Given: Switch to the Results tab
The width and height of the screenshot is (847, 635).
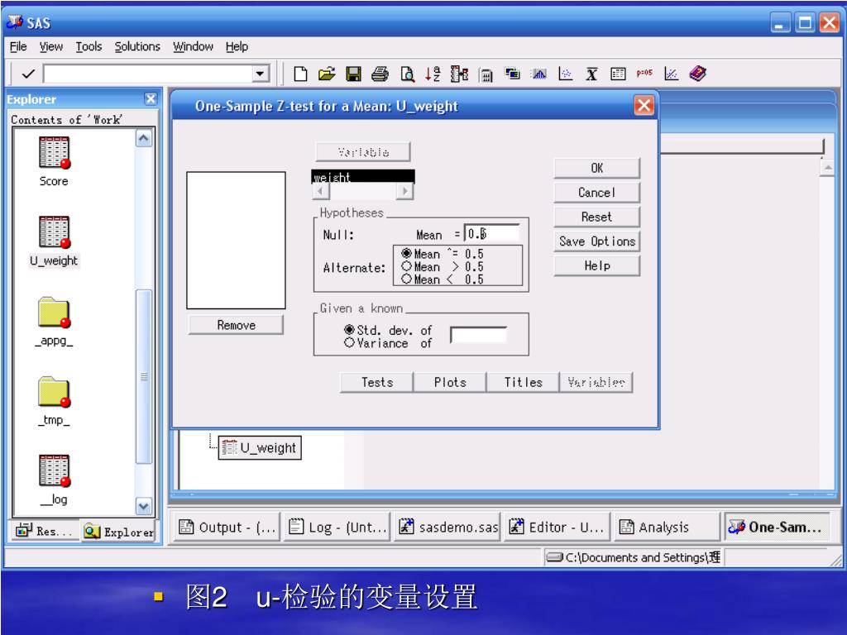Looking at the screenshot, I should coord(45,531).
